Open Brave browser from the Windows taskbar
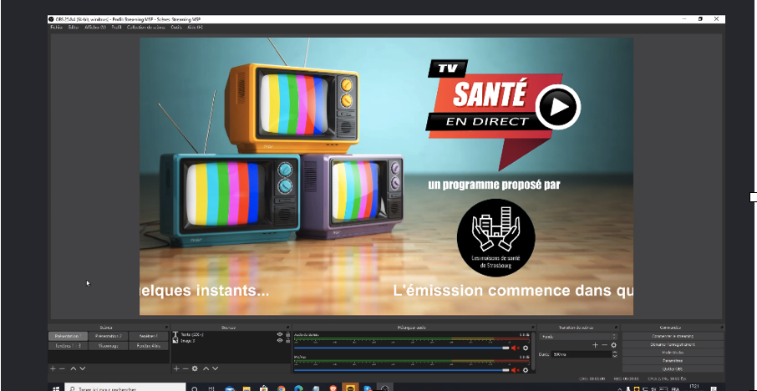Viewport: 757px width, 391px height. pyautogui.click(x=333, y=388)
